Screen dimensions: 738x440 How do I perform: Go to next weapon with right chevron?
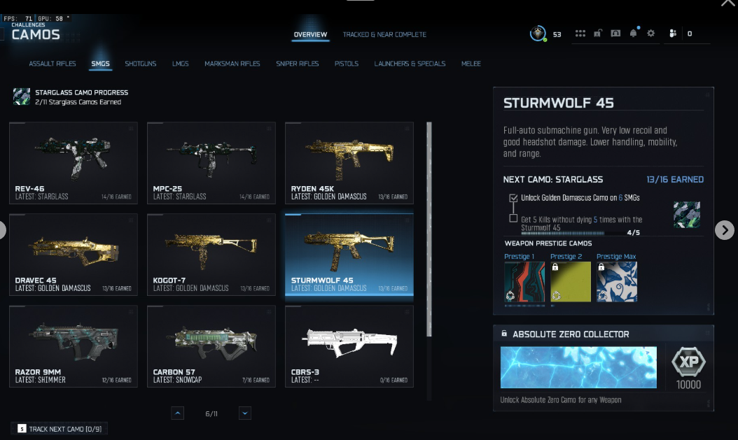coord(725,230)
